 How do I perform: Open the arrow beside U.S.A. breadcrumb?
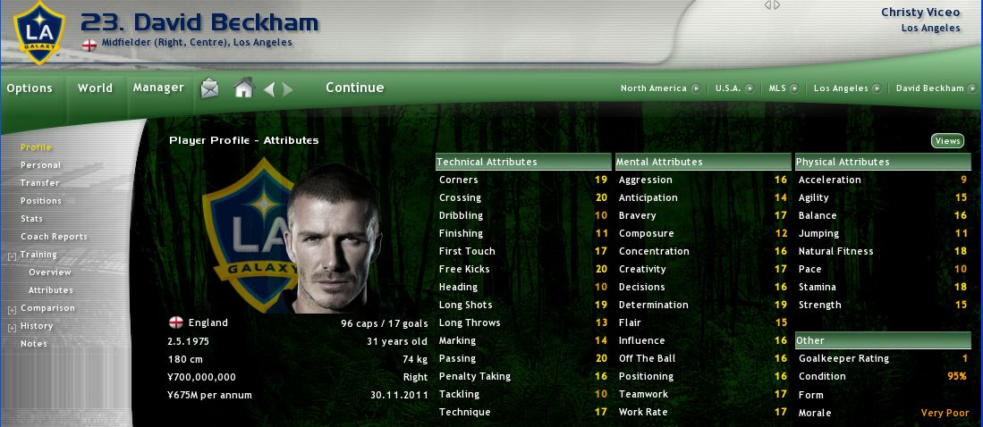click(x=750, y=88)
